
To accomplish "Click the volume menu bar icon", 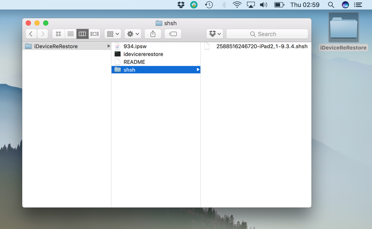I will pos(264,5).
